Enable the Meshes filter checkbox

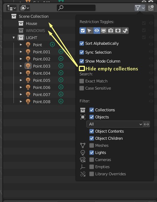(92, 145)
